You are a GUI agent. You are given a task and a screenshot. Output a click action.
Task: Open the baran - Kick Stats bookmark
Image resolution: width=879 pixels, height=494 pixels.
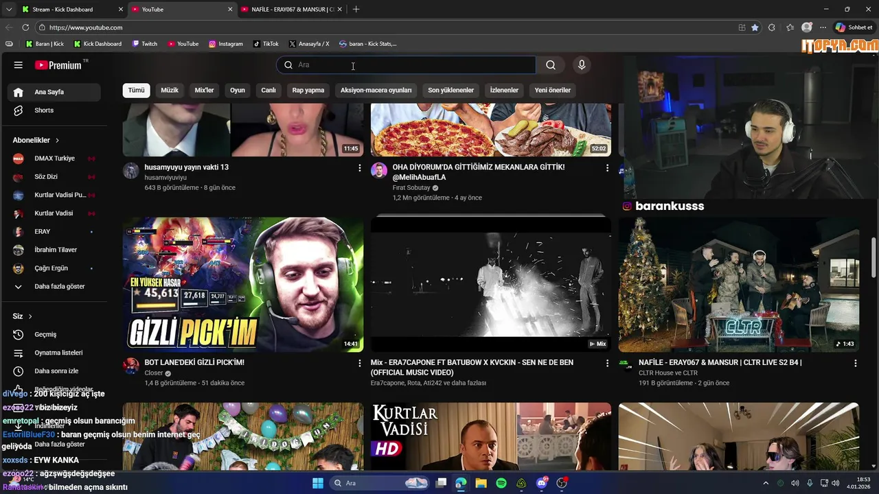368,44
